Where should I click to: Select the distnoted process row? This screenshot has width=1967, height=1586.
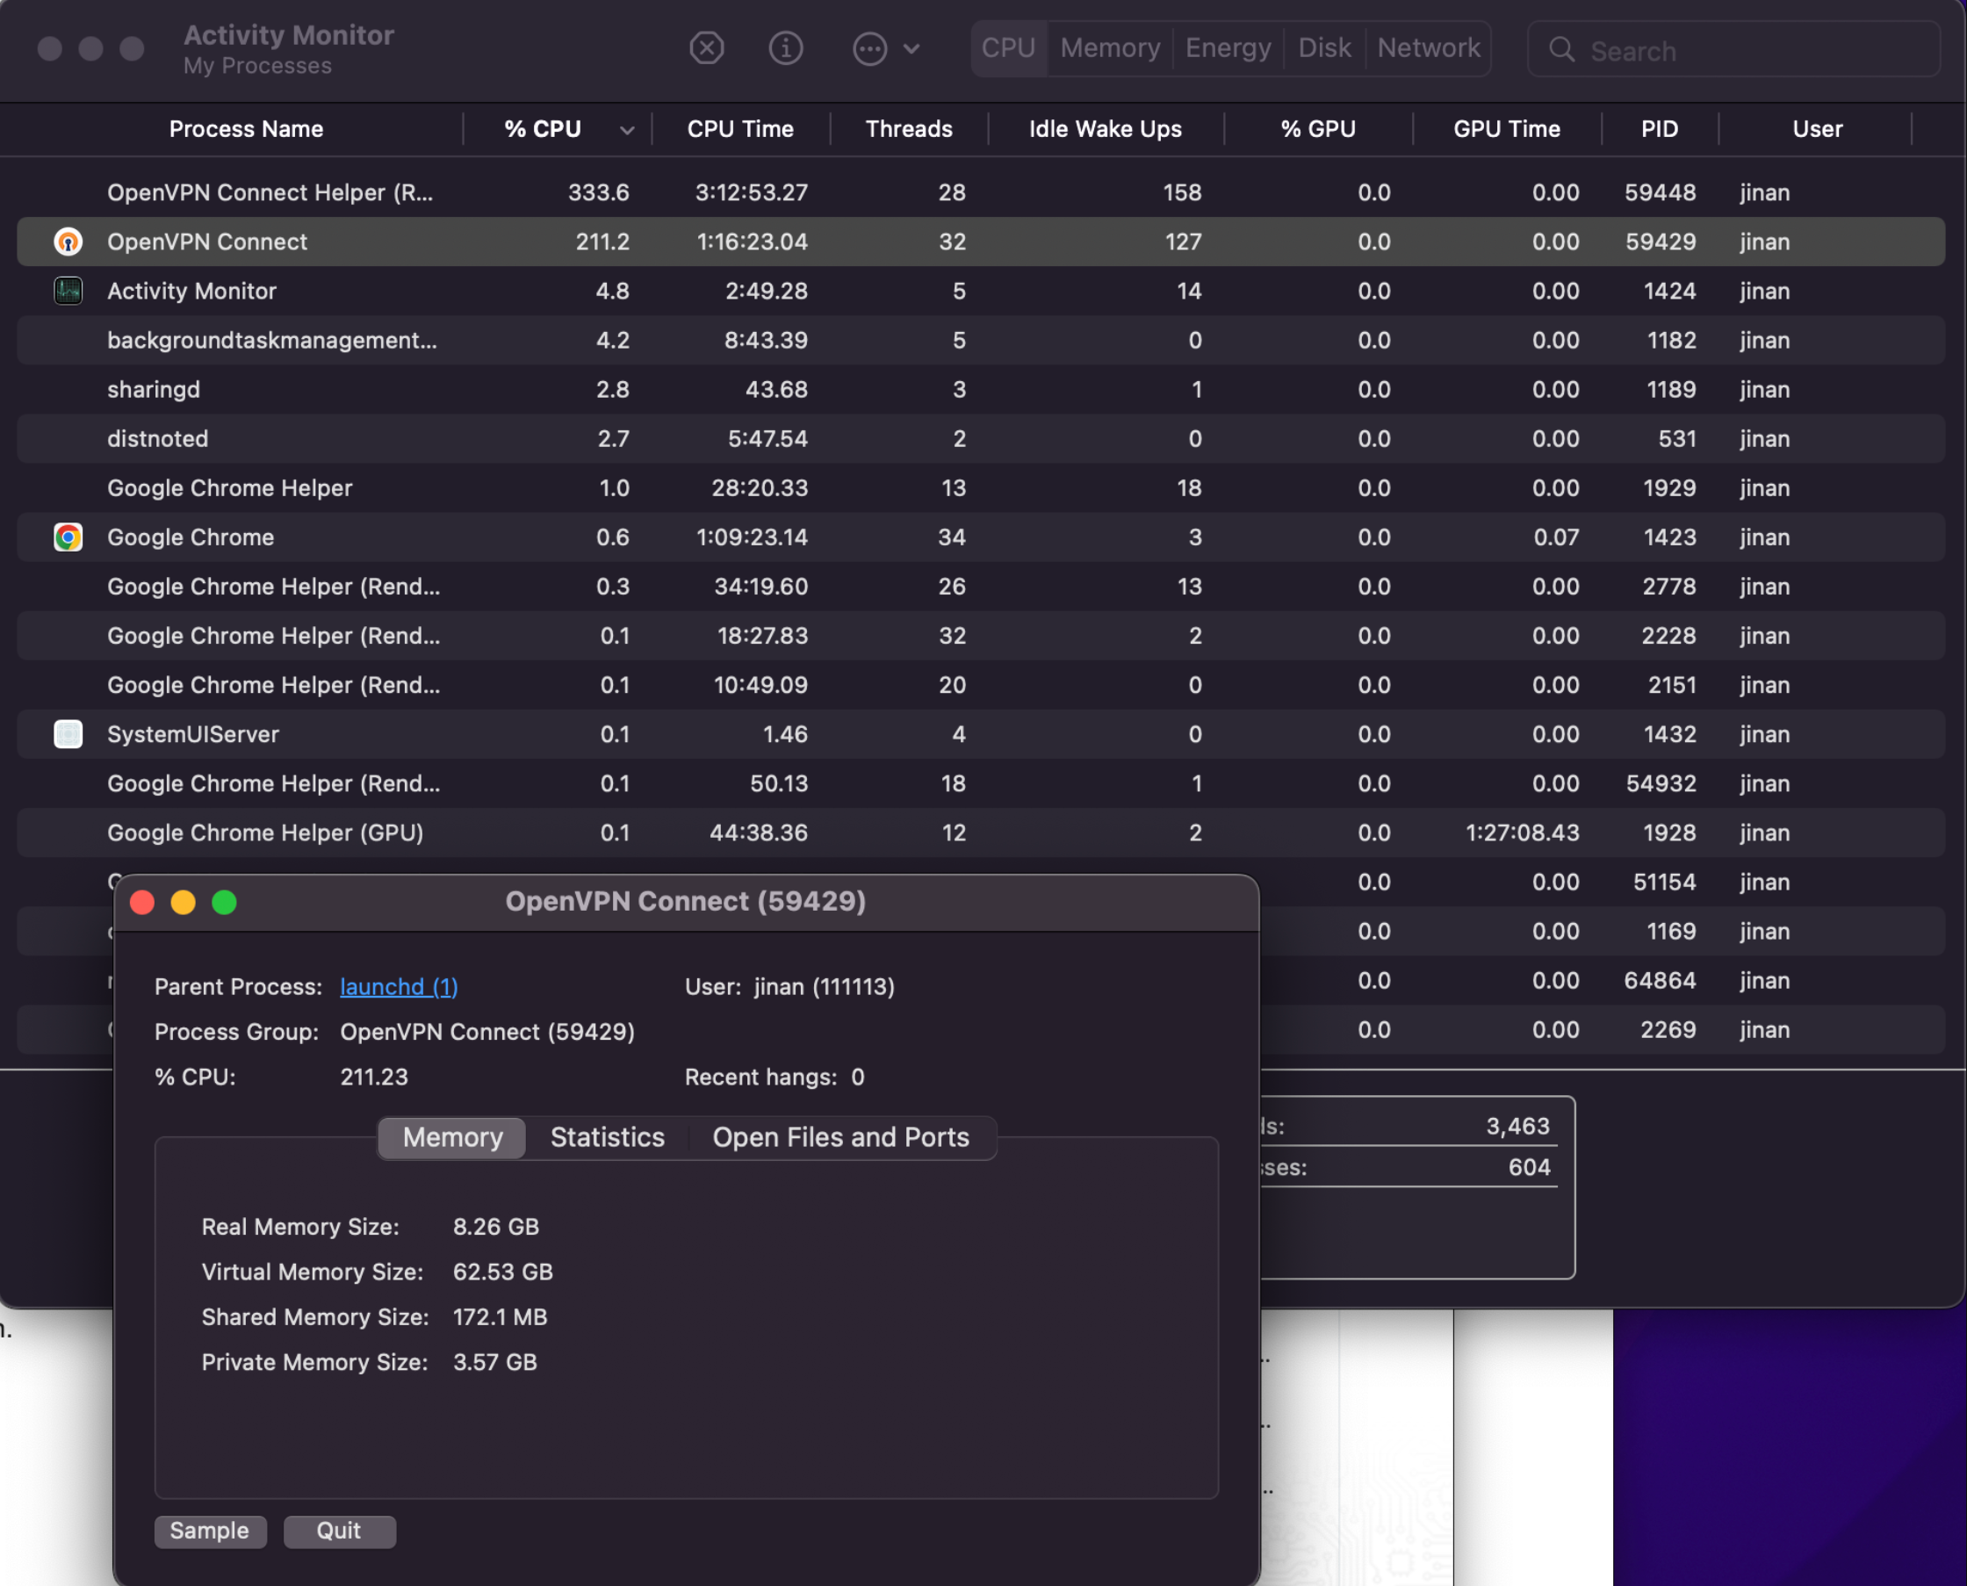point(981,438)
